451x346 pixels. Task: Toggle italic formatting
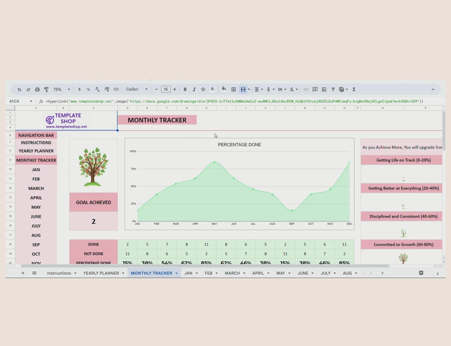(194, 89)
